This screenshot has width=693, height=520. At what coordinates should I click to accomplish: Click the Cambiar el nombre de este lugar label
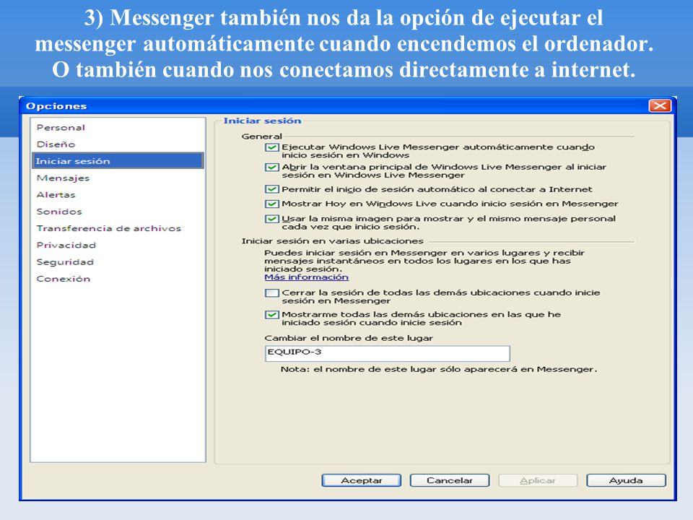coord(349,338)
